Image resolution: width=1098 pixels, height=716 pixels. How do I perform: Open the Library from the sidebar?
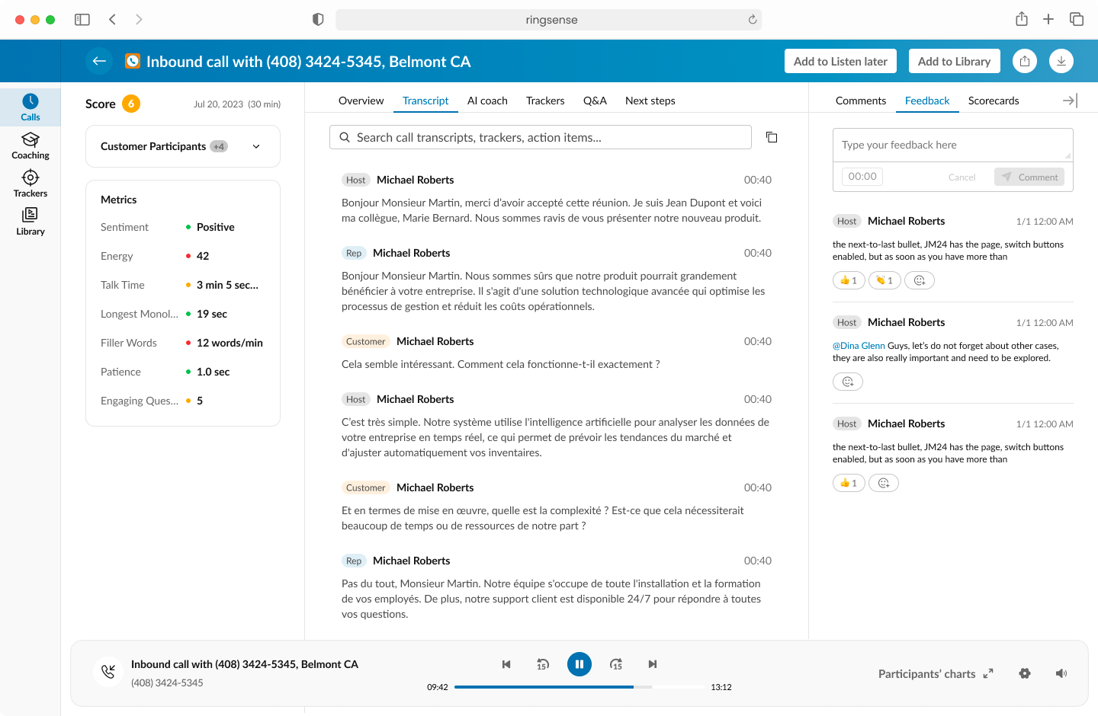pos(30,222)
